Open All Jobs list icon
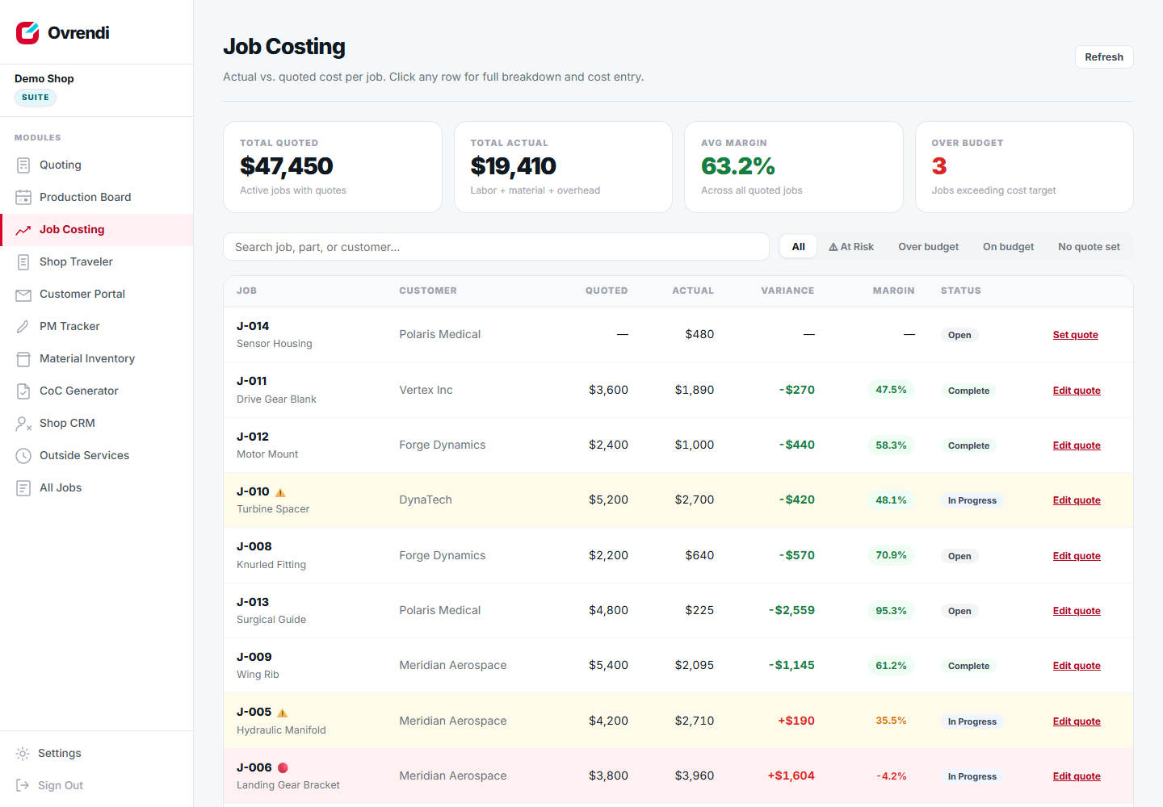Viewport: 1163px width, 807px height. click(x=23, y=488)
